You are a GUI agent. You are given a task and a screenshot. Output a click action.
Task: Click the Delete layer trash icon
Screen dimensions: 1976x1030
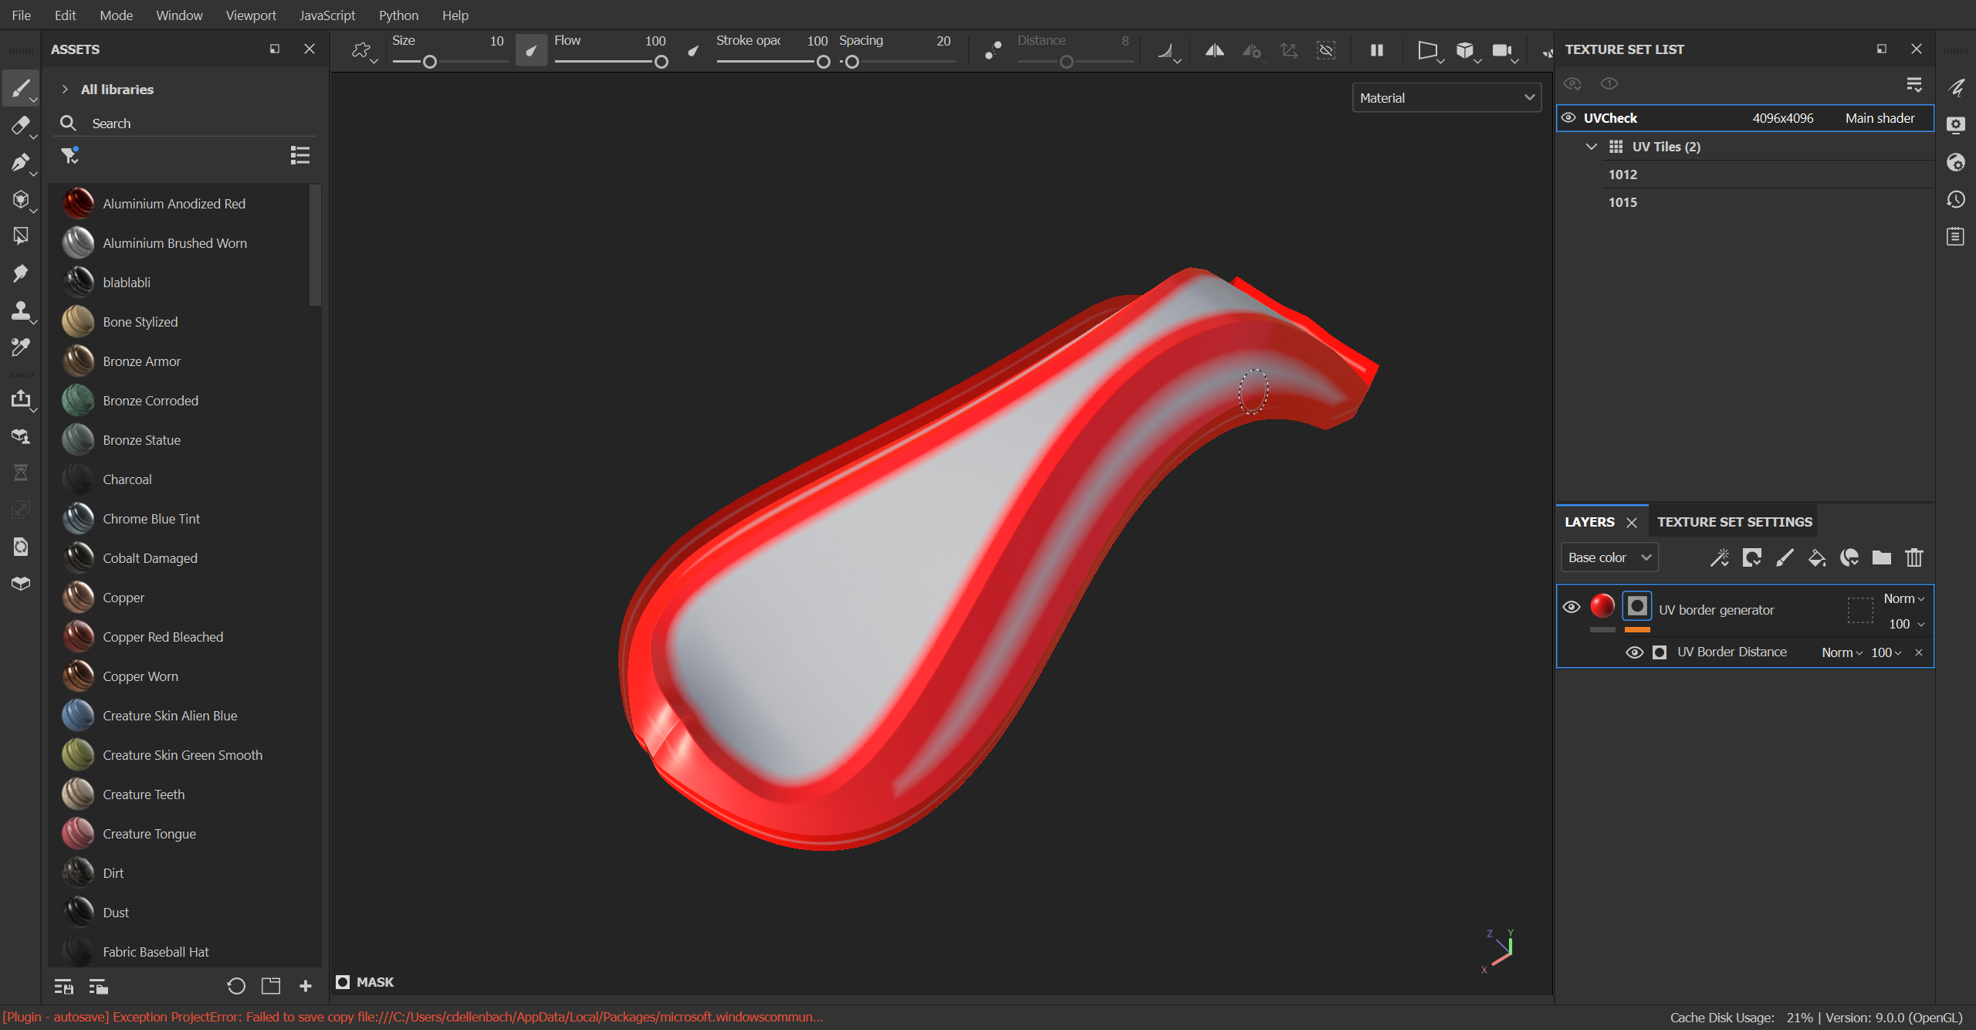pos(1914,558)
